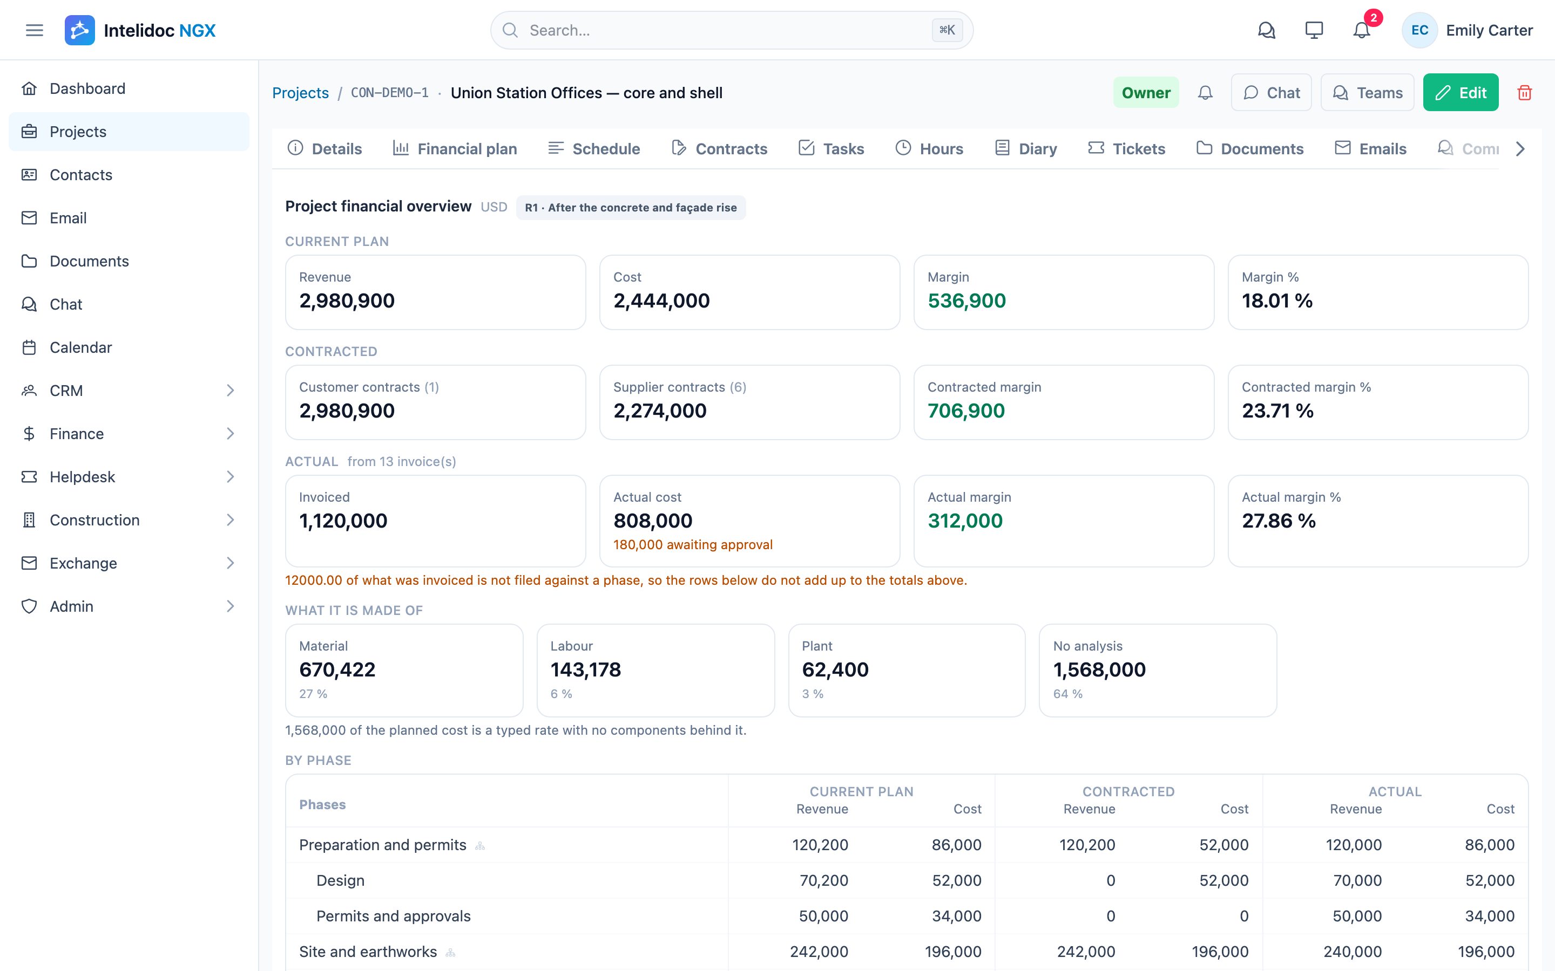Switch to the Financial plan tab
Screen dimensions: 1555x971
(x=455, y=149)
